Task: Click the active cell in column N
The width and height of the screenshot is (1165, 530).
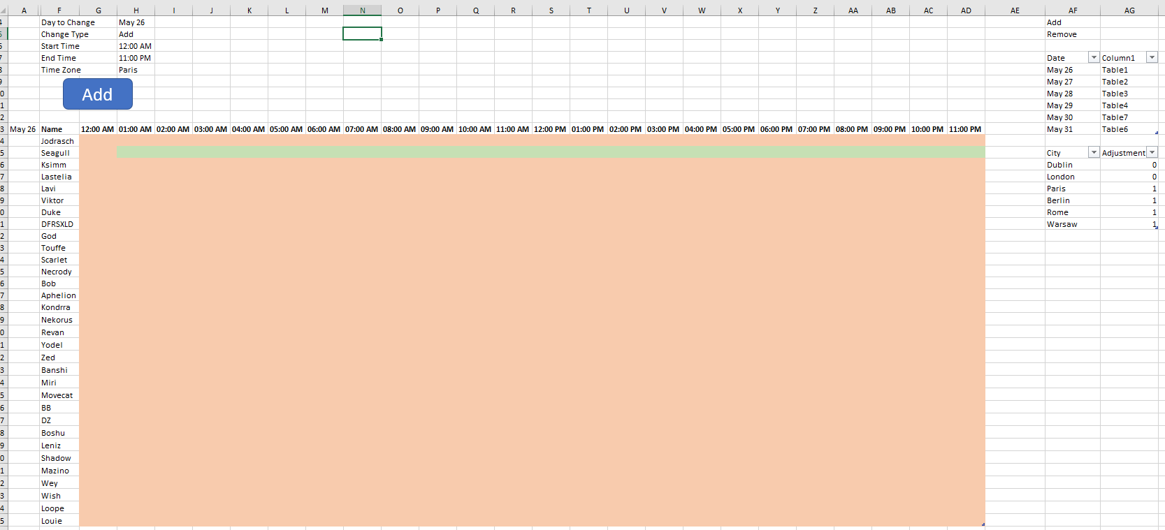Action: coord(362,34)
